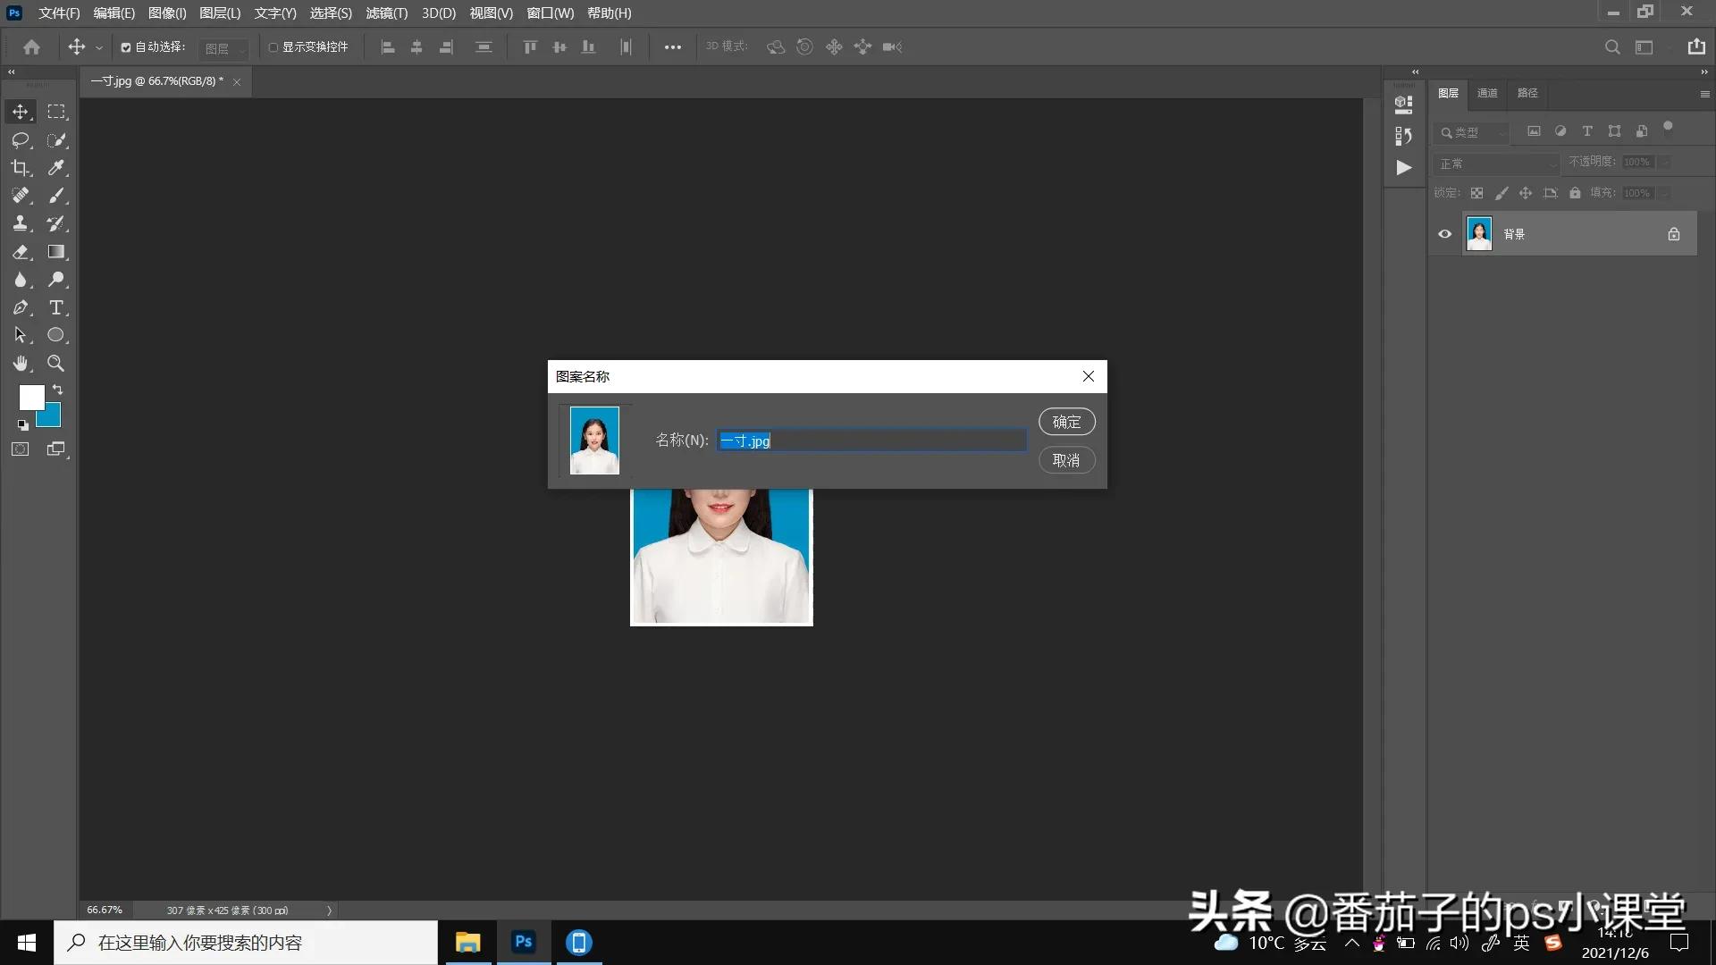Select the Lasso tool

point(20,140)
